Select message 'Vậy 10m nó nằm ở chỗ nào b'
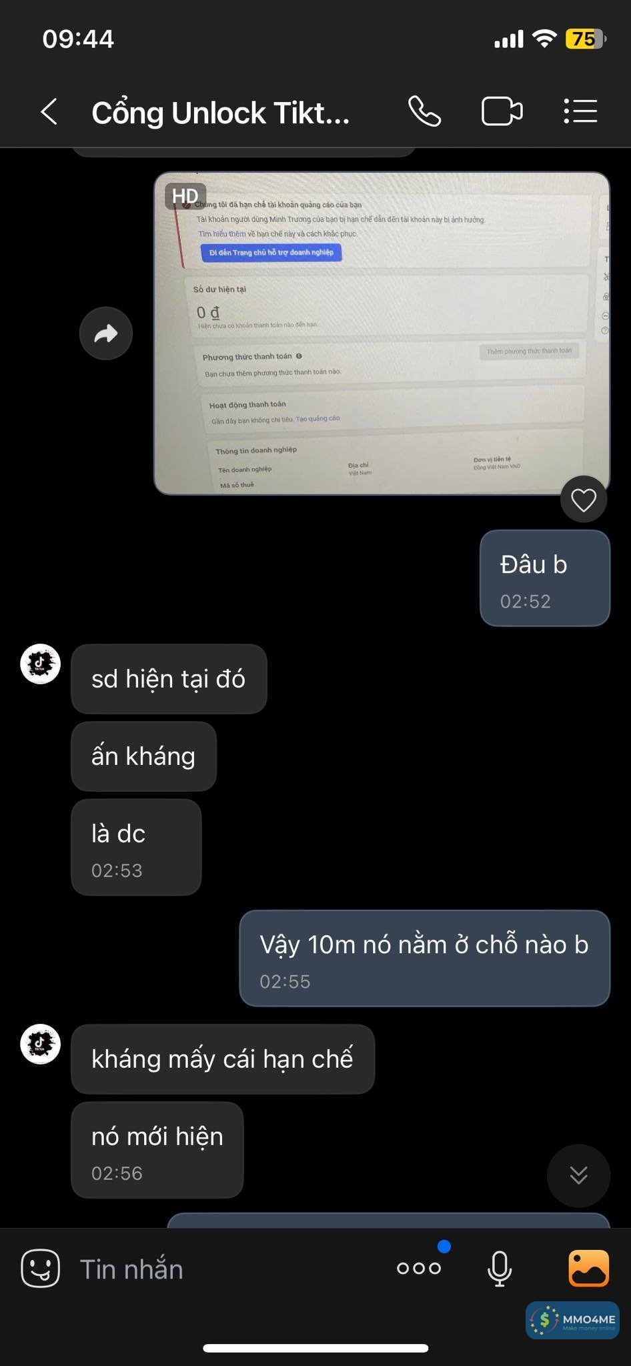 (x=425, y=958)
